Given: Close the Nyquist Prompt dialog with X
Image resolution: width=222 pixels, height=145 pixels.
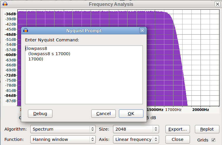Looking at the screenshot, I should click(142, 31).
